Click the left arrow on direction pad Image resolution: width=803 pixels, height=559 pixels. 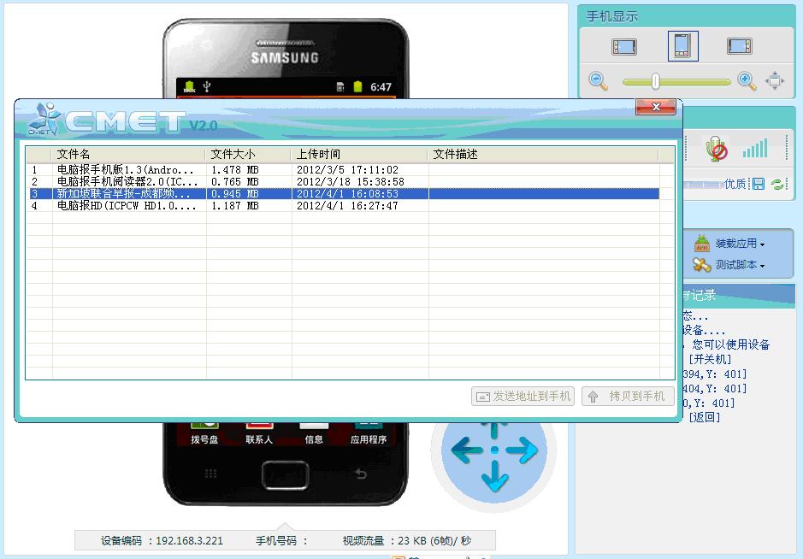pyautogui.click(x=466, y=450)
